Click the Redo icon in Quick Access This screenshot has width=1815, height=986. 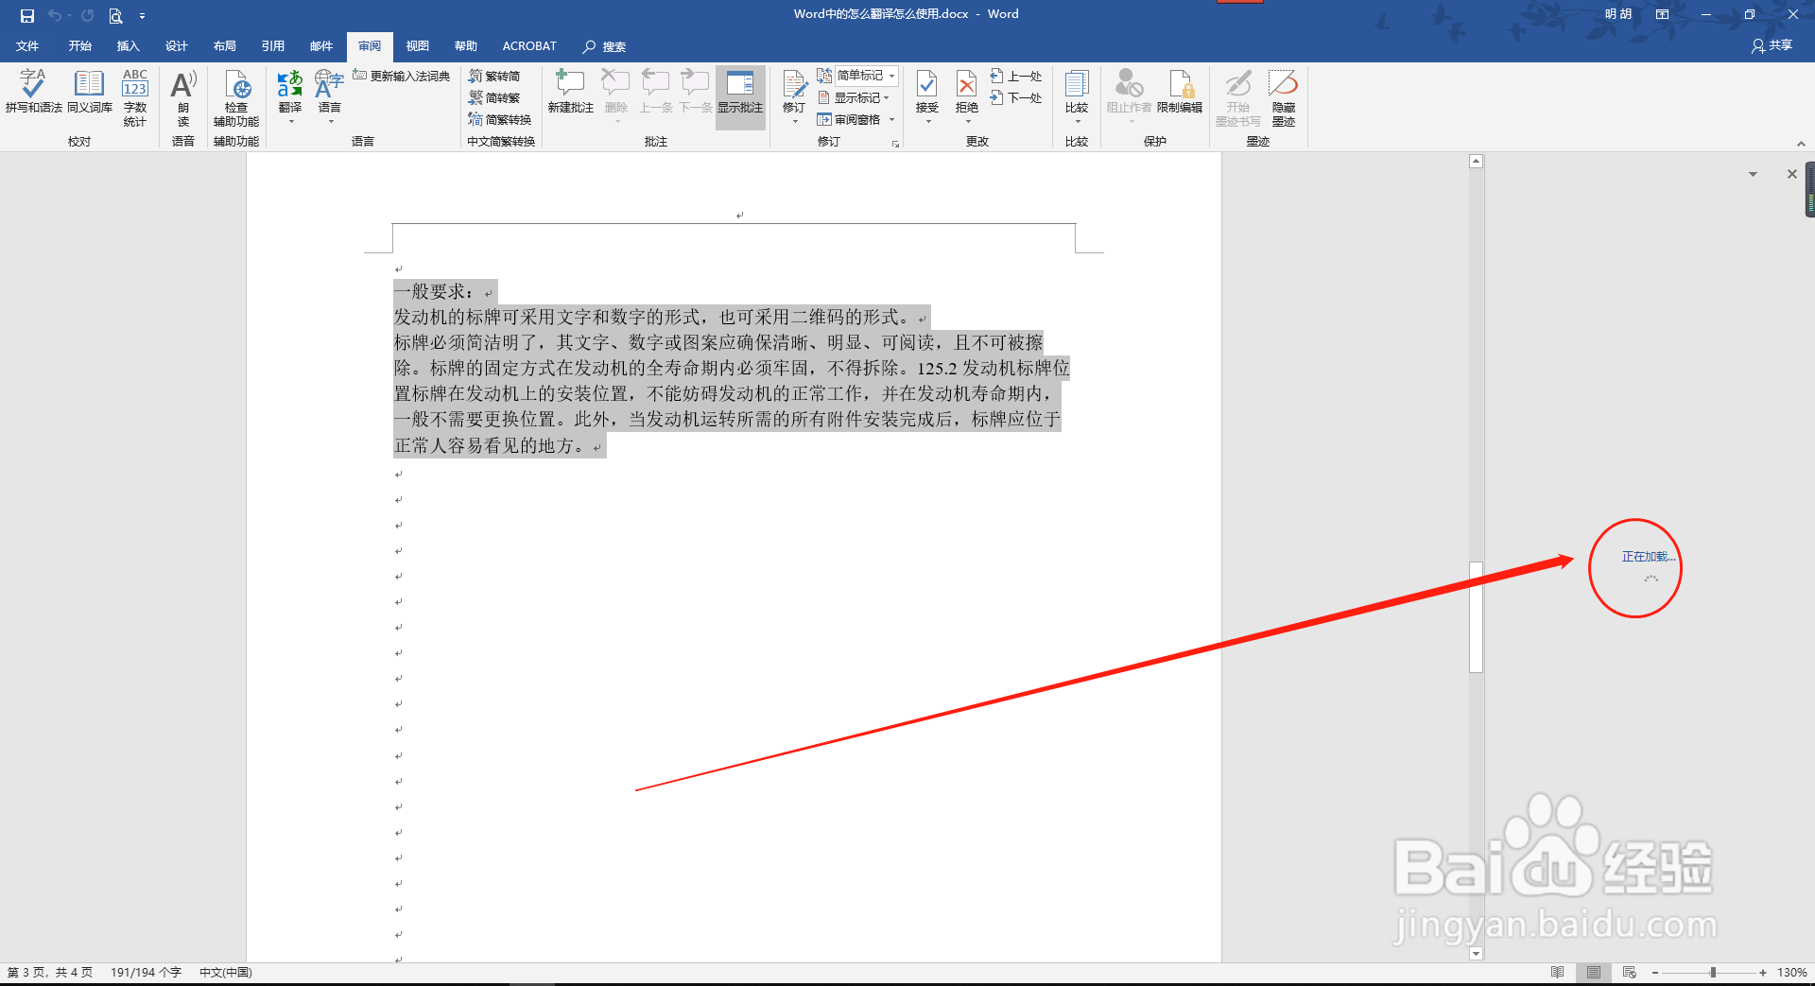coord(87,15)
